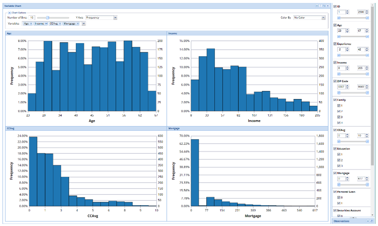Screen dimensions: 378x226
Task: Pop out the Variable Chart panel
Action: tap(324, 6)
